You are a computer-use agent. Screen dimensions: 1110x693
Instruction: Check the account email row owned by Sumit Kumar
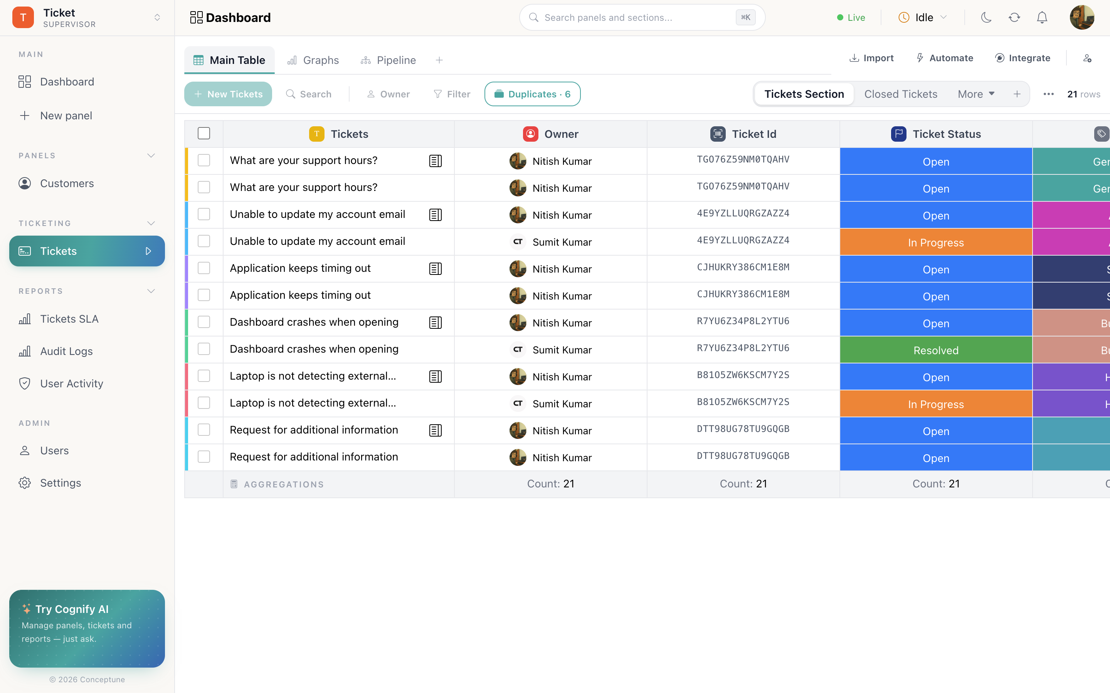pos(203,241)
